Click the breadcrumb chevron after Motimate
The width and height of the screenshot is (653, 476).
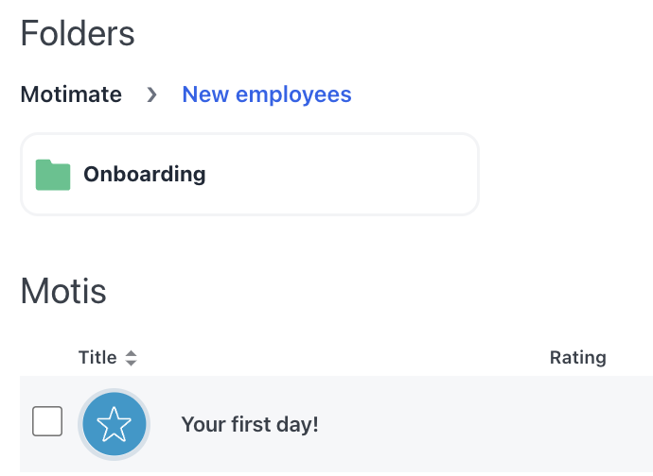(151, 95)
